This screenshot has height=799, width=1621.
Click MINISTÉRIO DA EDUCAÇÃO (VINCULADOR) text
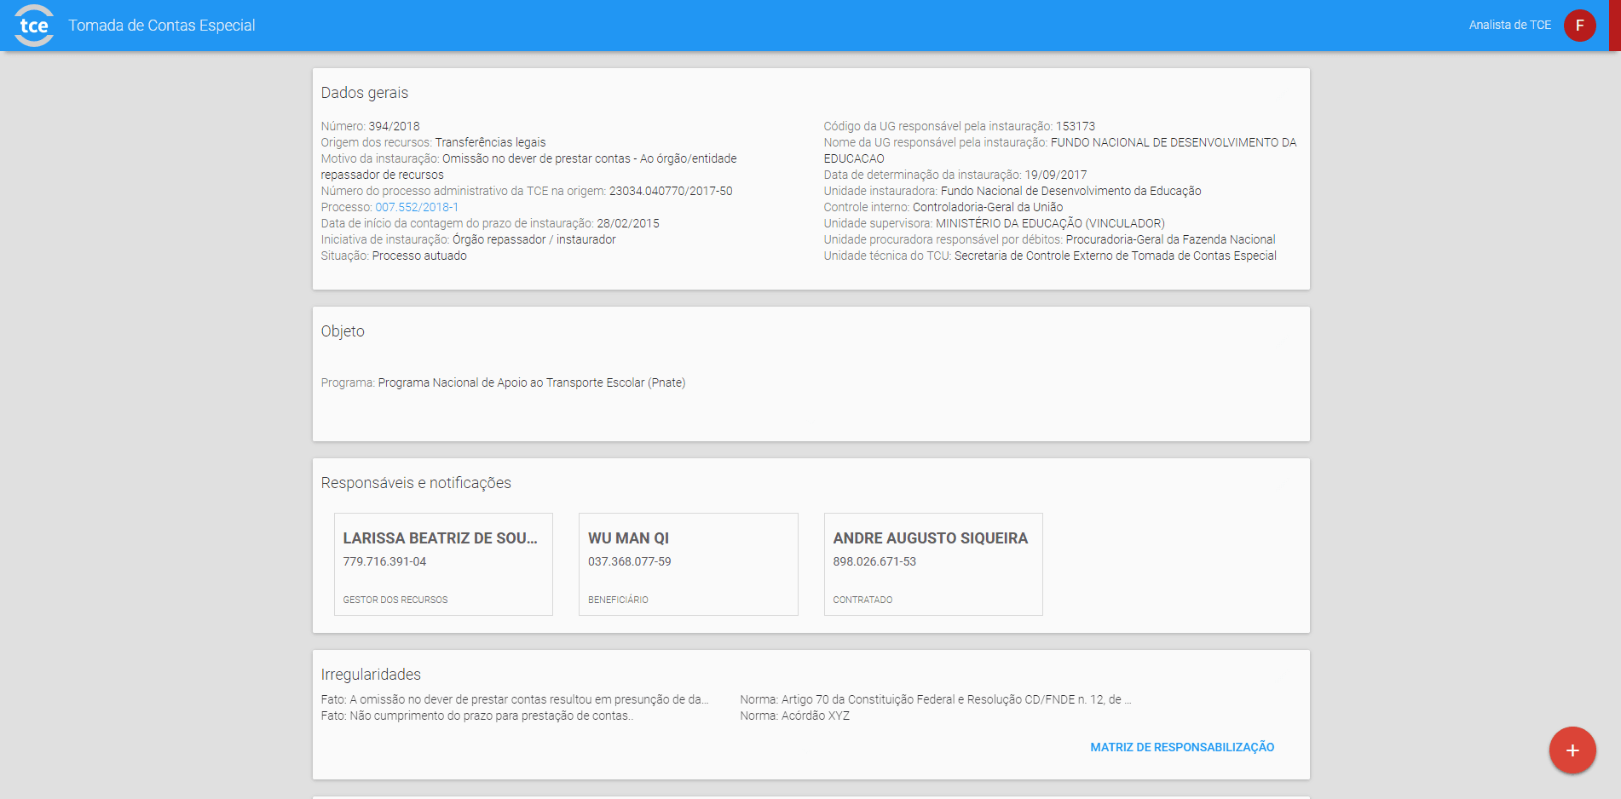[x=1050, y=223]
